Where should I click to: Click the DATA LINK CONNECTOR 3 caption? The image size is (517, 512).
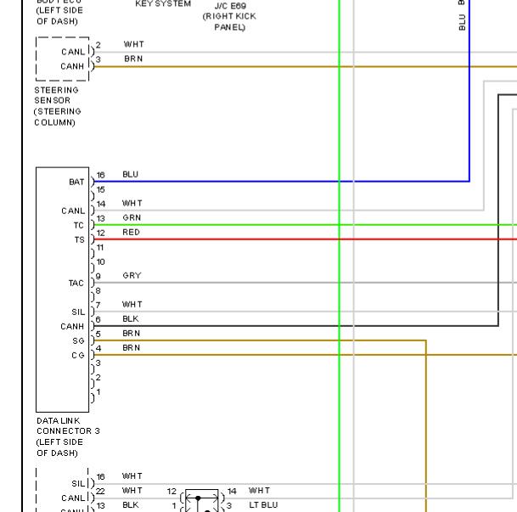point(68,436)
